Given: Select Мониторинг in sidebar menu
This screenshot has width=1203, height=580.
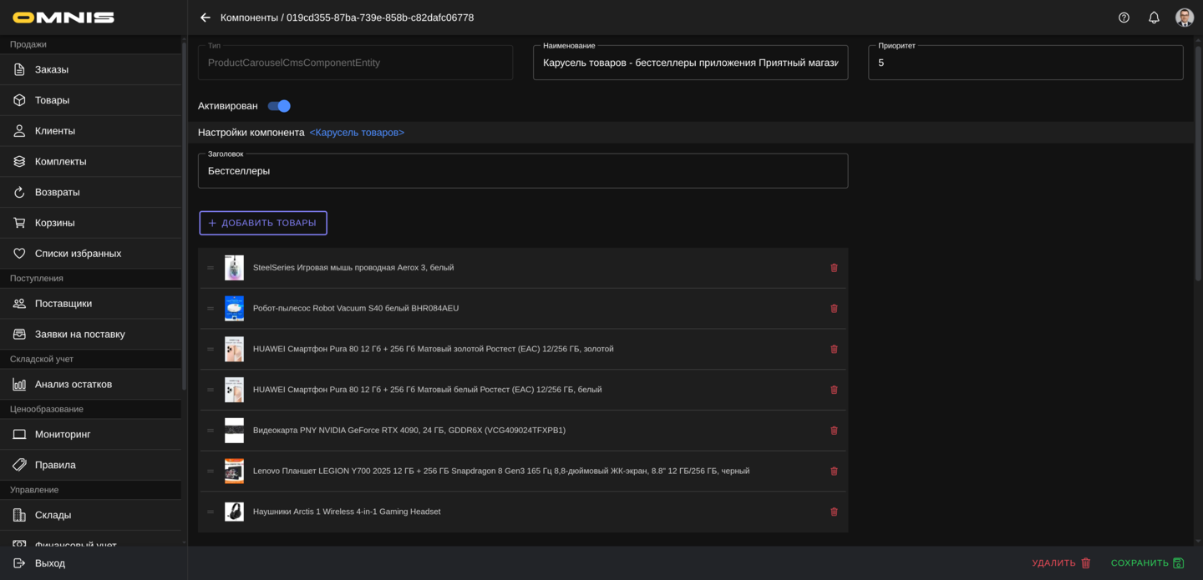Looking at the screenshot, I should 63,434.
